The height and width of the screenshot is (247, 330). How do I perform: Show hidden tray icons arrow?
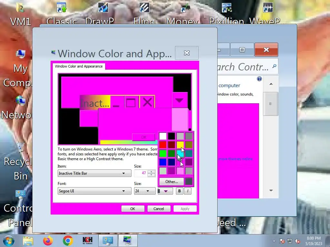coord(274,241)
